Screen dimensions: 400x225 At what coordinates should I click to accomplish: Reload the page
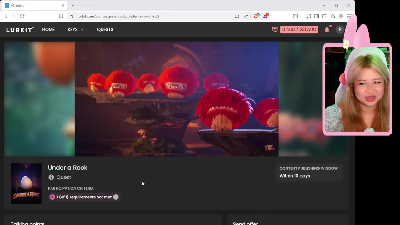coord(22,16)
